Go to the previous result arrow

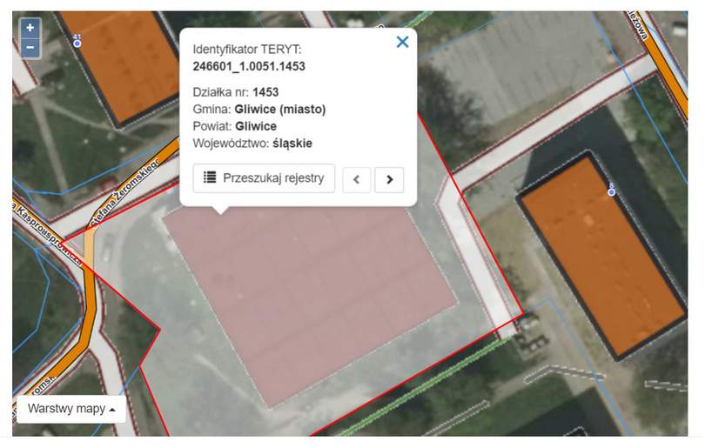tap(357, 180)
